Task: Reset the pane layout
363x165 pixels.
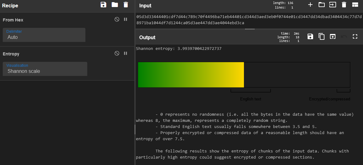Action: (355, 5)
